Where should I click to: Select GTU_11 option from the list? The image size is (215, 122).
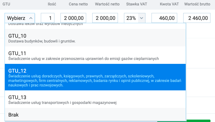click(x=95, y=55)
